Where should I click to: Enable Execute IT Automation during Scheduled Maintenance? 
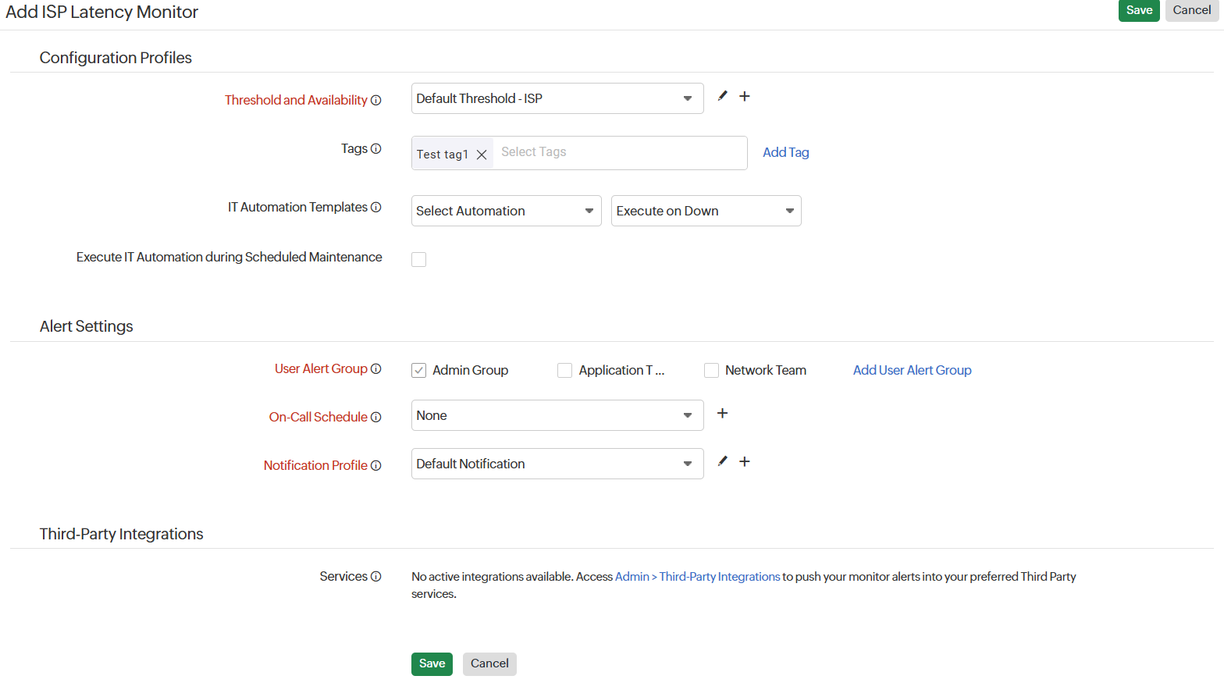[419, 259]
